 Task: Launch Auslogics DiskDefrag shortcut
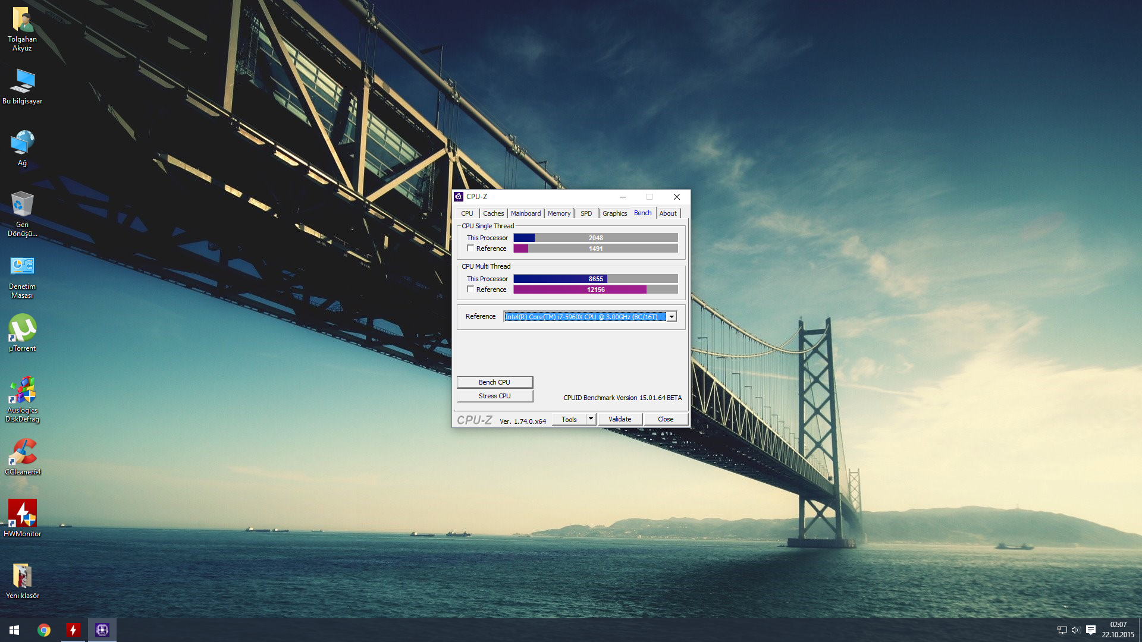point(22,399)
